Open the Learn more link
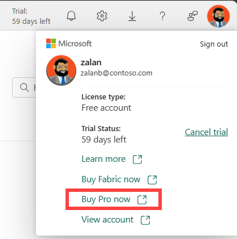 coord(104,159)
